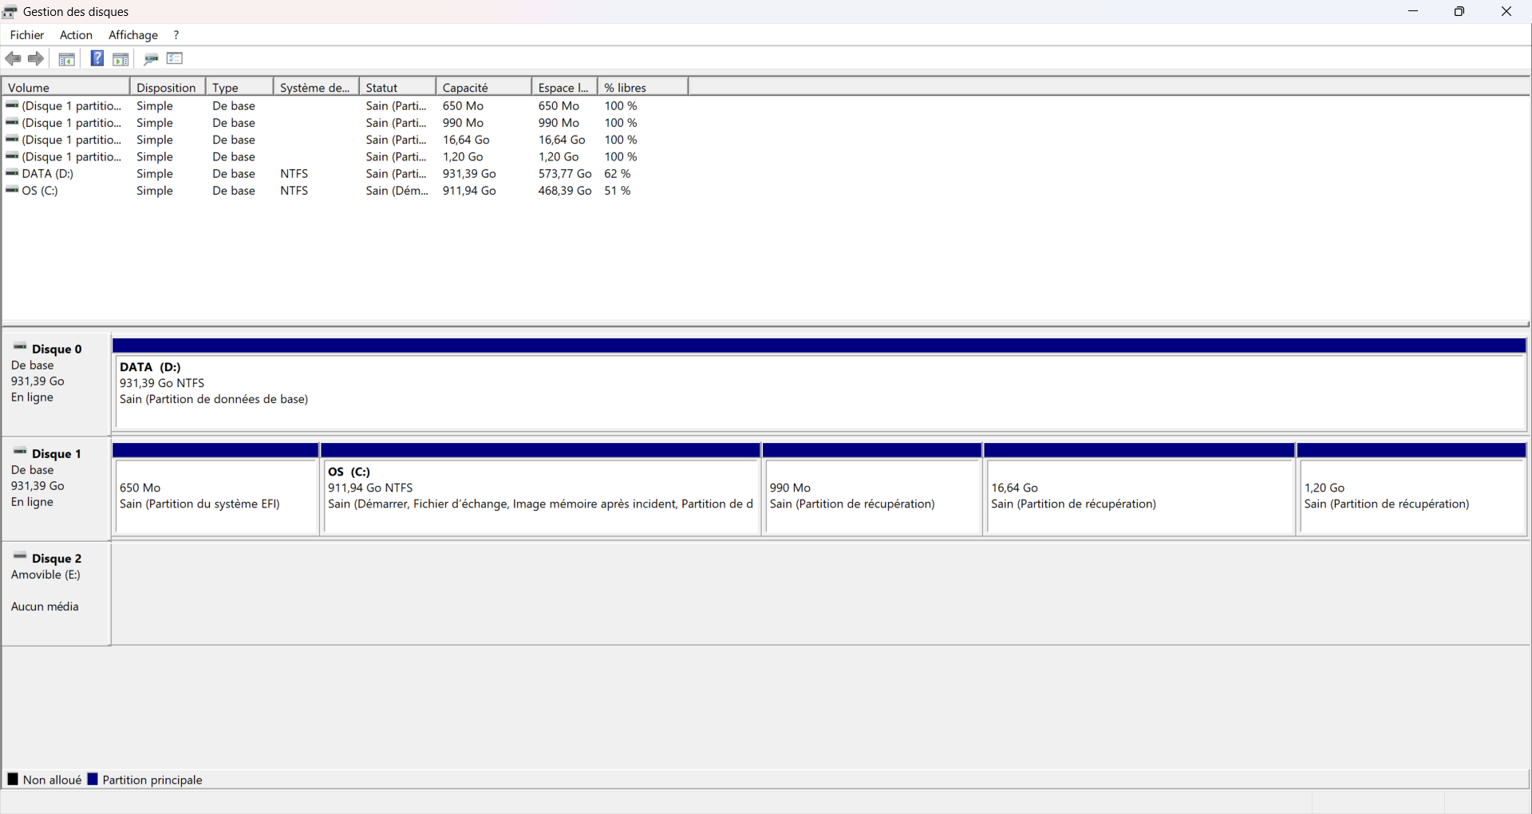The height and width of the screenshot is (814, 1532).
Task: Select the OS (C:) partition block on Disque 1
Action: [x=541, y=488]
